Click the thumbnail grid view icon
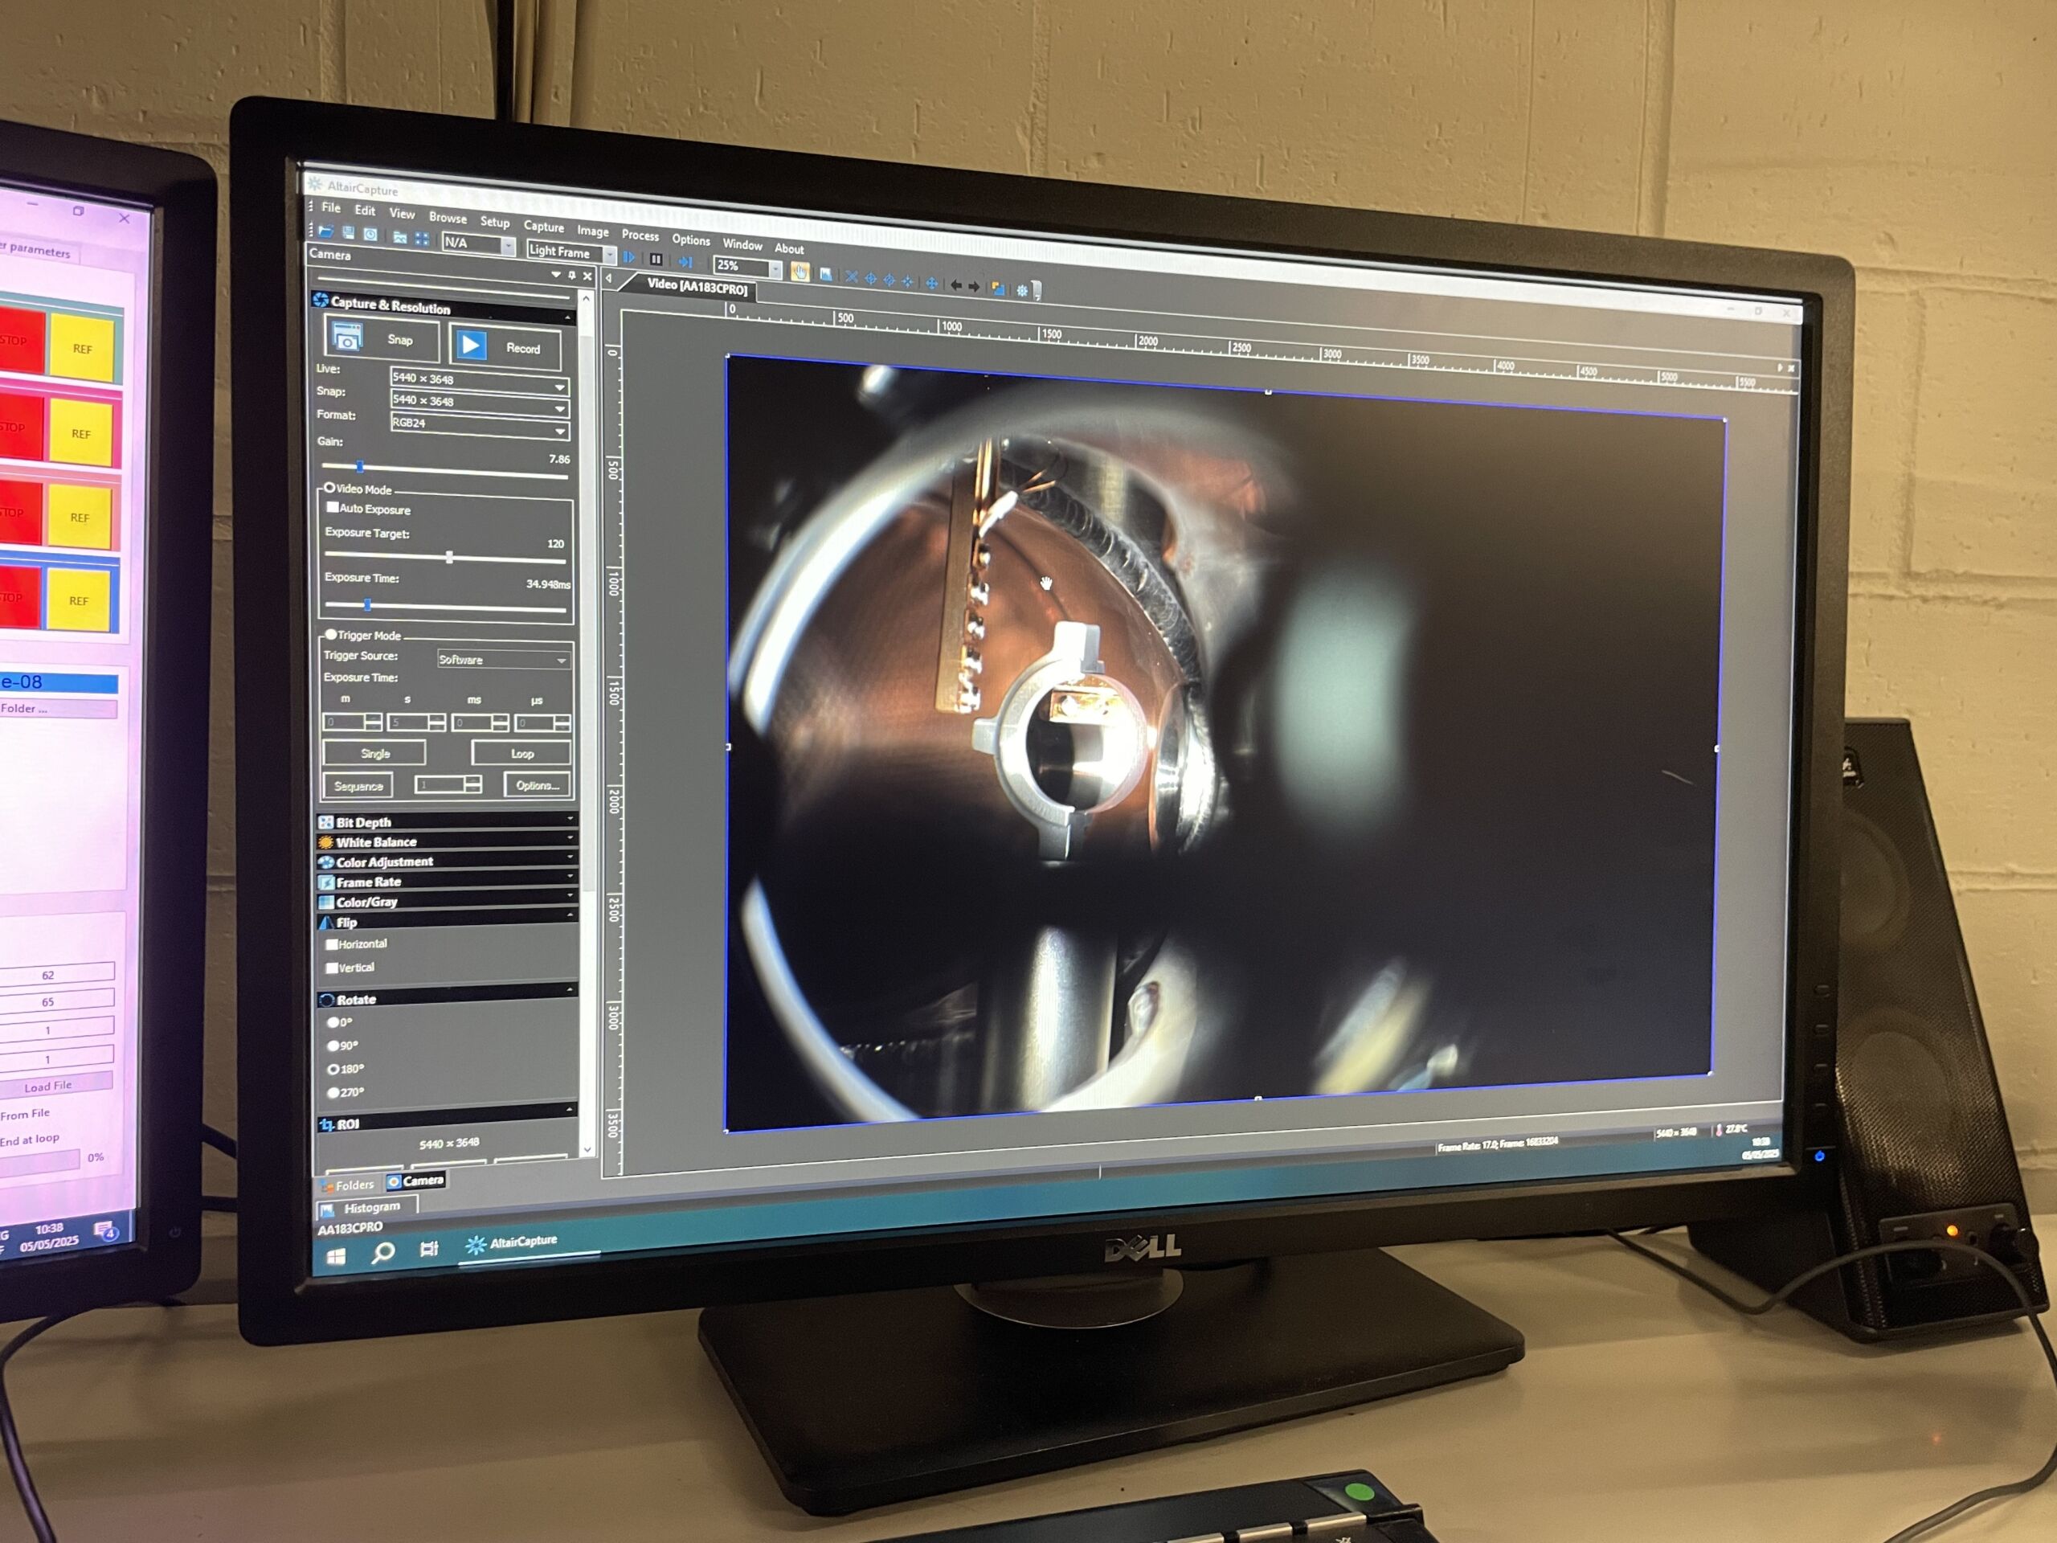This screenshot has width=2057, height=1543. click(421, 239)
